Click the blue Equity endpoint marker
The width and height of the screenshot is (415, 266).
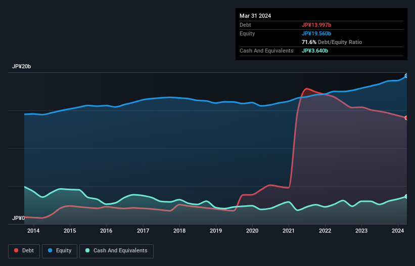(406, 76)
